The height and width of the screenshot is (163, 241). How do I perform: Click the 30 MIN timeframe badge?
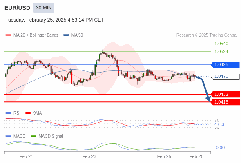(x=44, y=8)
